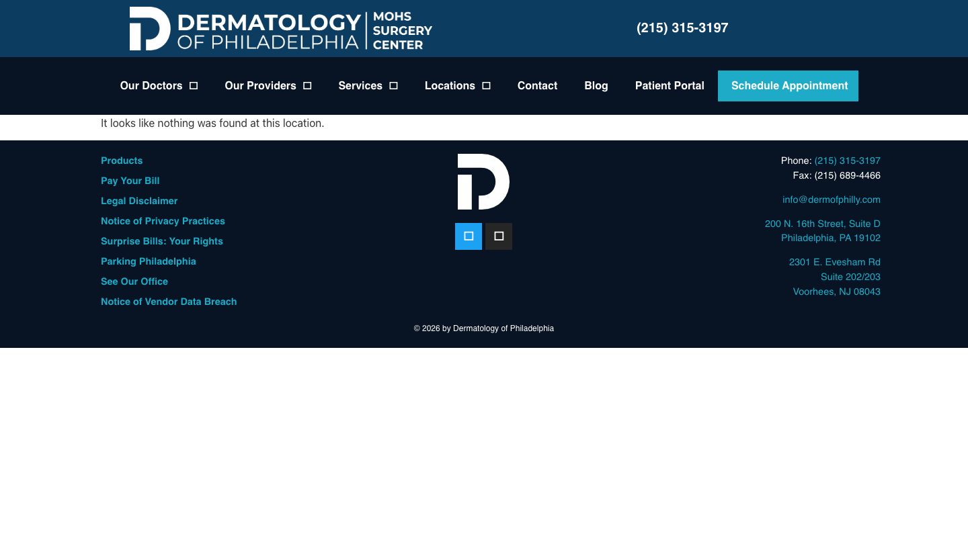Viewport: 968px width, 544px height.
Task: Expand the Our Doctors submenu indicator
Action: tap(193, 85)
